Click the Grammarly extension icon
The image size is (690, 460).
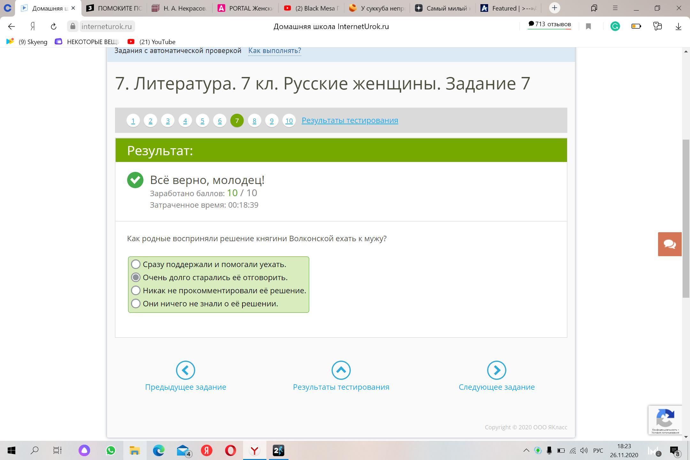click(615, 27)
